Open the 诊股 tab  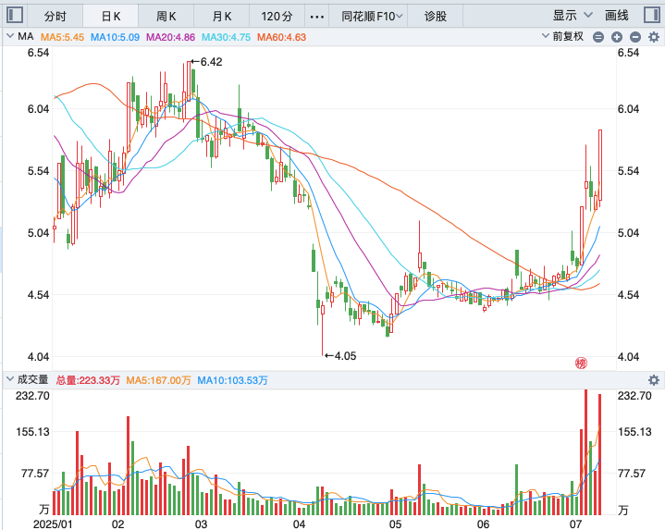pyautogui.click(x=436, y=16)
